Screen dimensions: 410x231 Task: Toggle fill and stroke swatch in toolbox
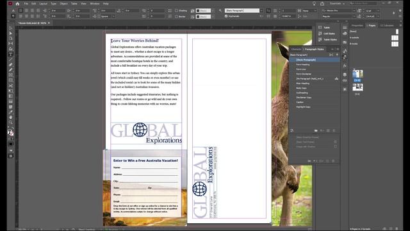pos(10,133)
